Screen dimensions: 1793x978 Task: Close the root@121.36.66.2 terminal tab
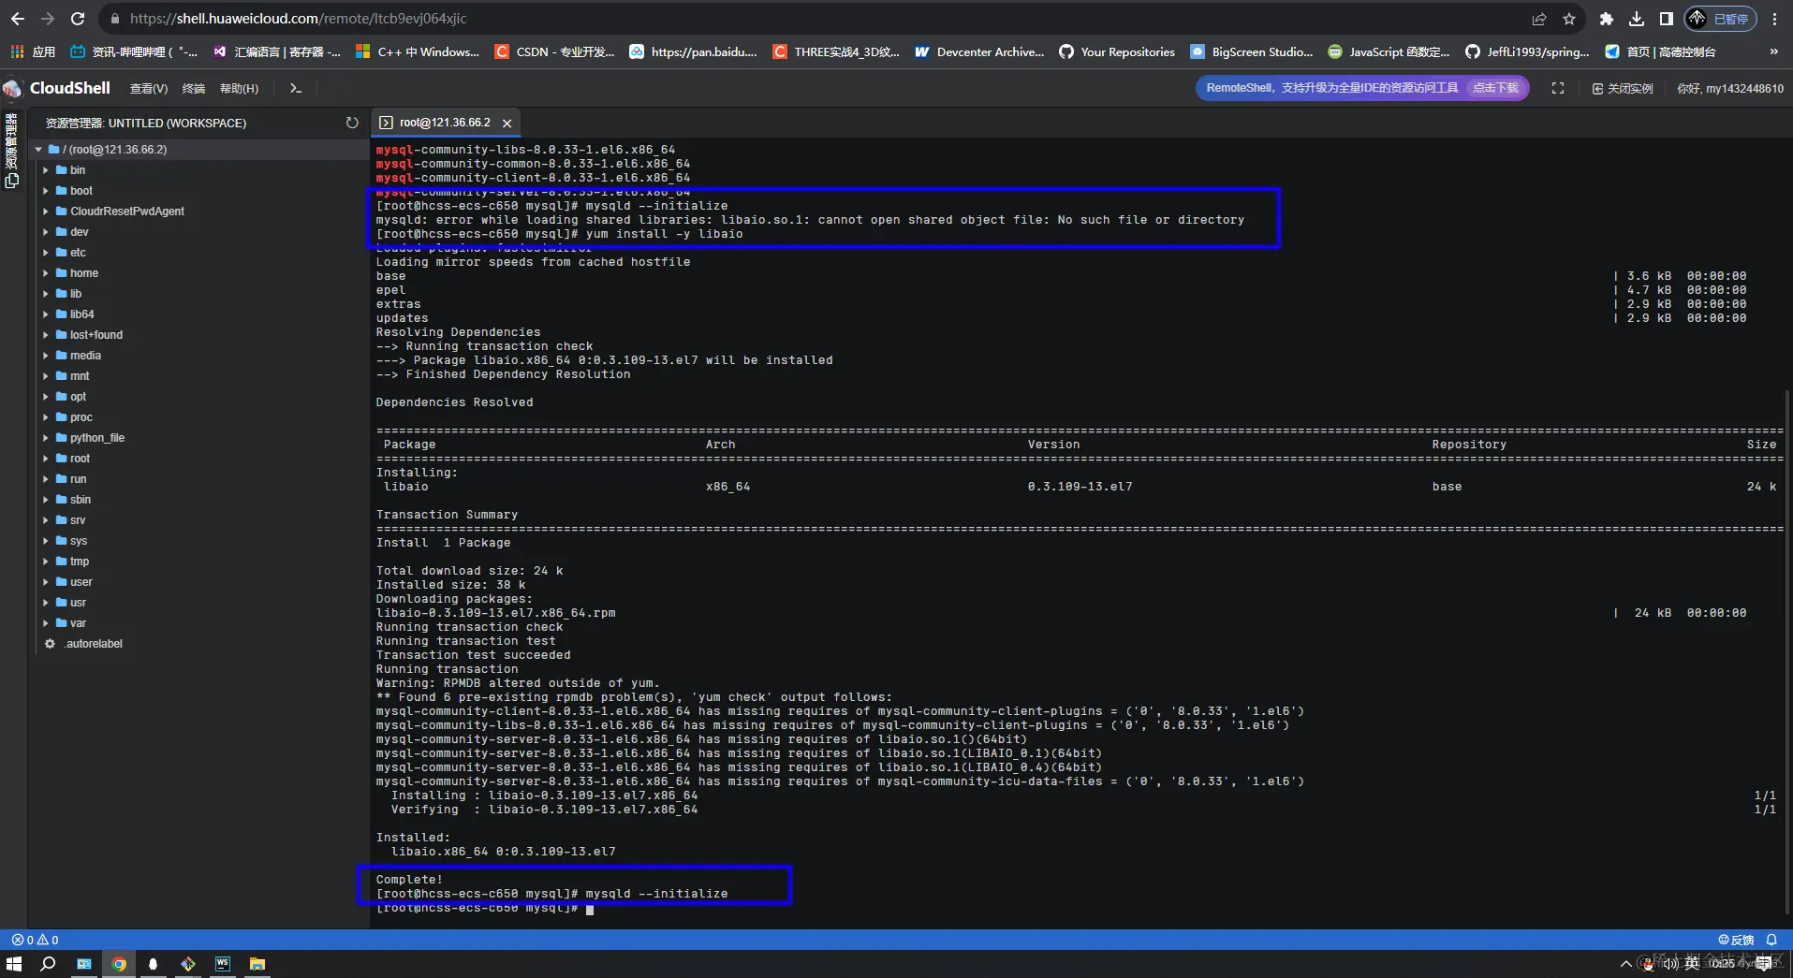point(507,123)
